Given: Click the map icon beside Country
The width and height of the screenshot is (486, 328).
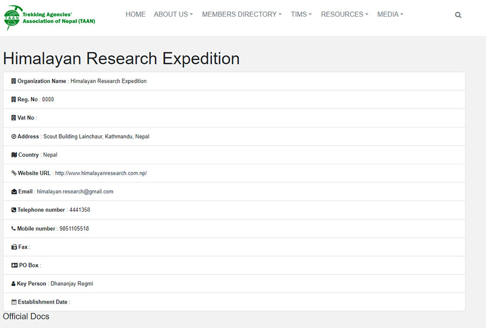Looking at the screenshot, I should 14,155.
